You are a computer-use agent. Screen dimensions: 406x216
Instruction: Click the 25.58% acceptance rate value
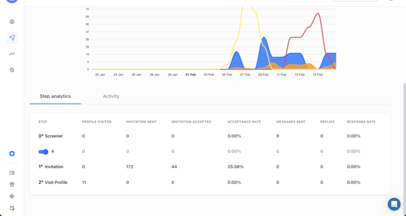tap(236, 166)
